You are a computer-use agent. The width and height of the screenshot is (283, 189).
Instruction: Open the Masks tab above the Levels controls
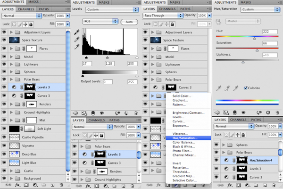(x=104, y=2)
